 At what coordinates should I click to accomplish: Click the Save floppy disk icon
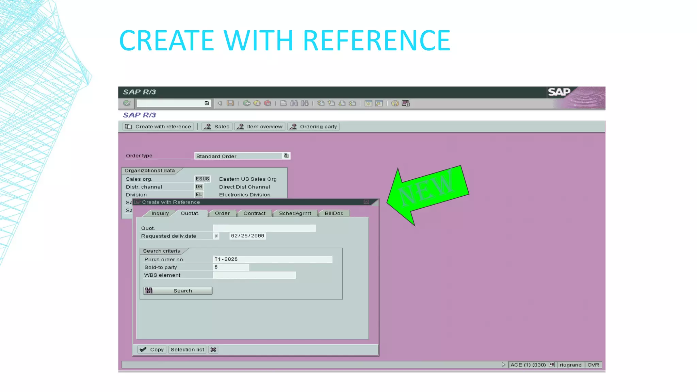point(230,103)
